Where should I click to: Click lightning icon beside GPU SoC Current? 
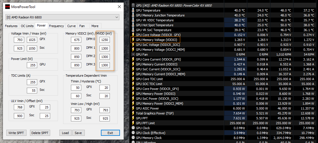click(x=133, y=69)
